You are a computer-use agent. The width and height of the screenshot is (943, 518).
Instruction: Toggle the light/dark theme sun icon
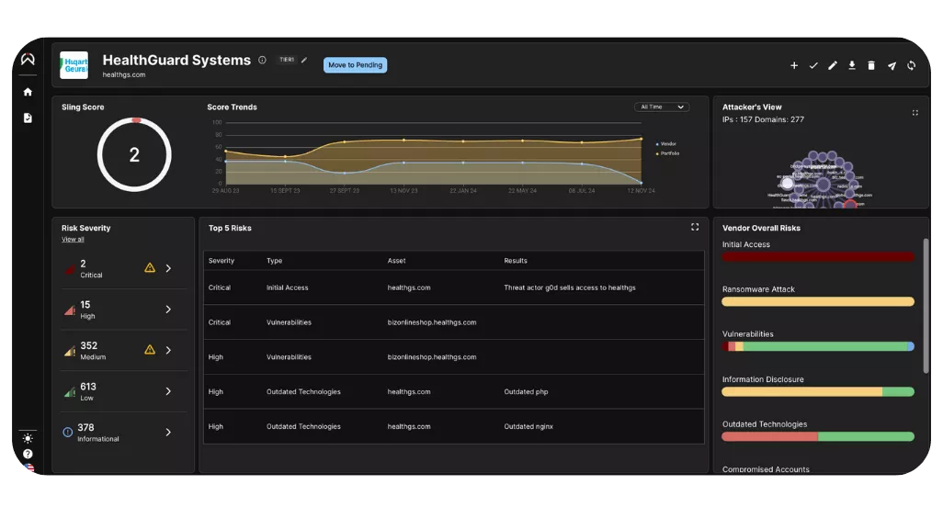click(28, 438)
